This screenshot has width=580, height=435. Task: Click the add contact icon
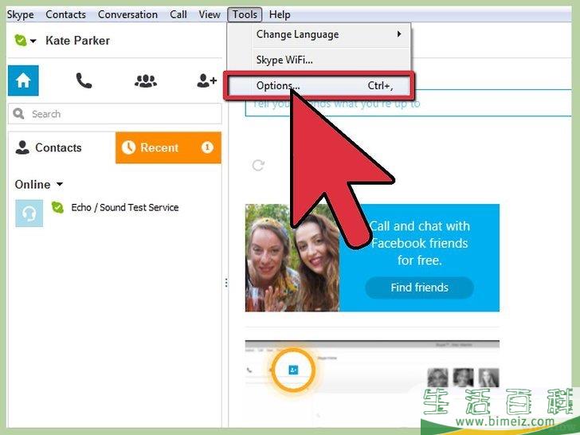[206, 80]
